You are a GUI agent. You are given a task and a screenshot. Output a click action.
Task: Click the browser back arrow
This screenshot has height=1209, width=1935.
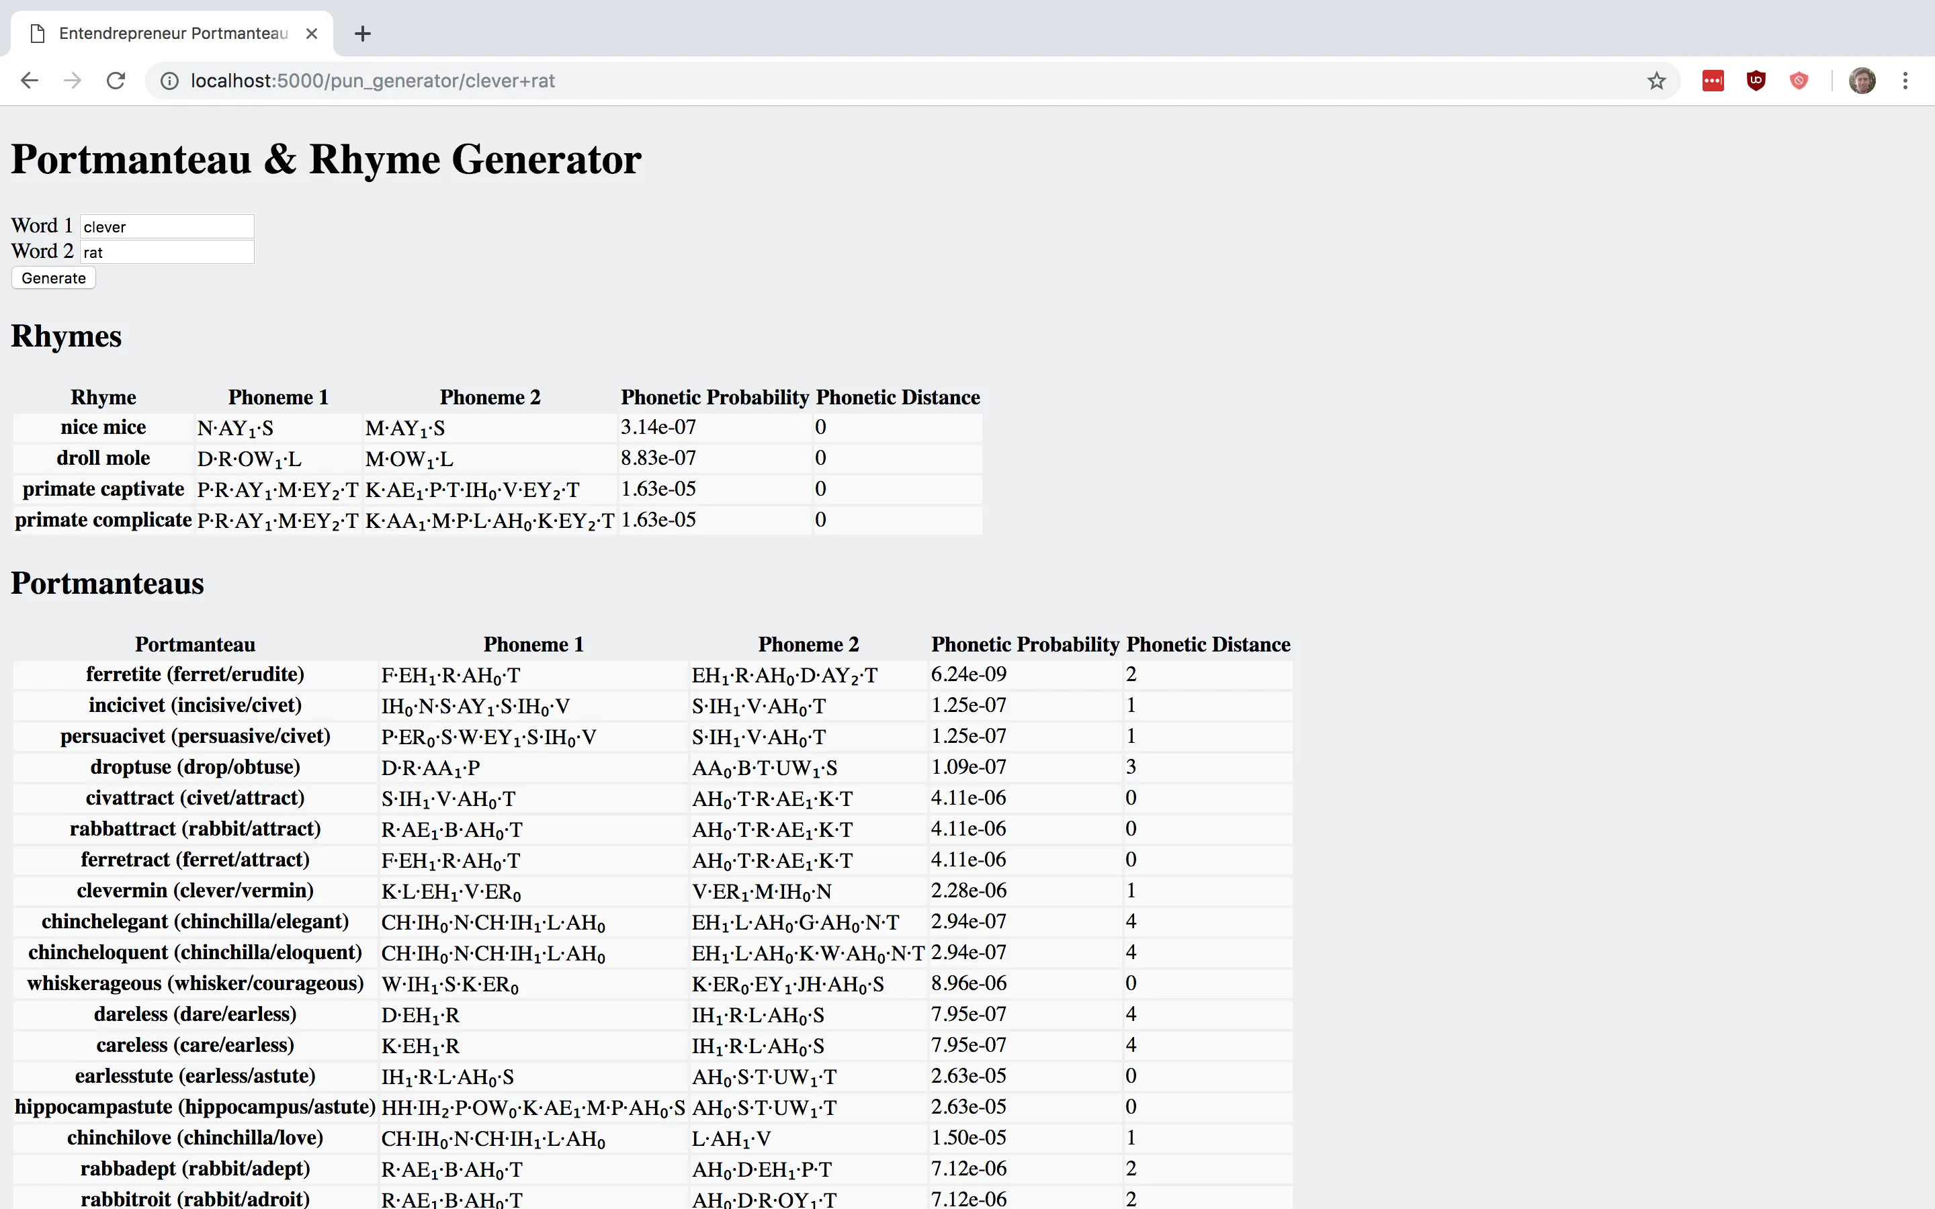tap(30, 81)
